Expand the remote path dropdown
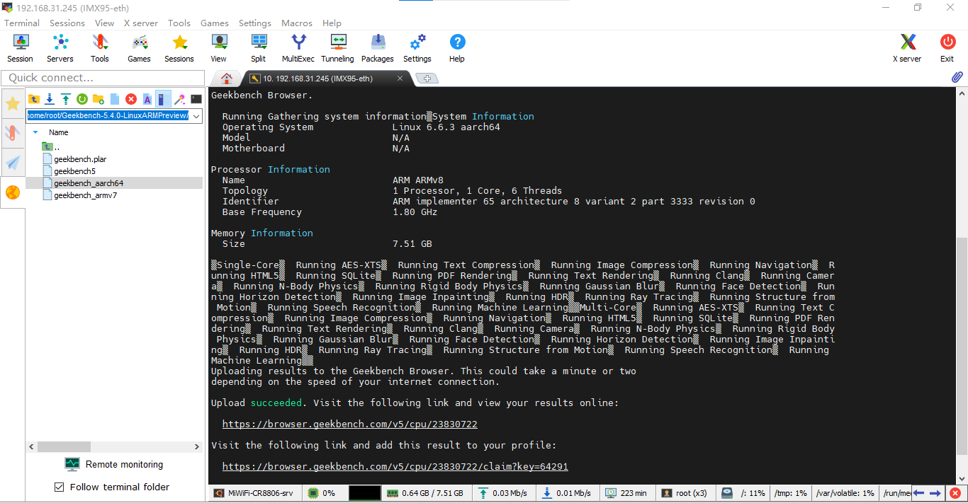Viewport: 968px width, 503px height. [196, 116]
